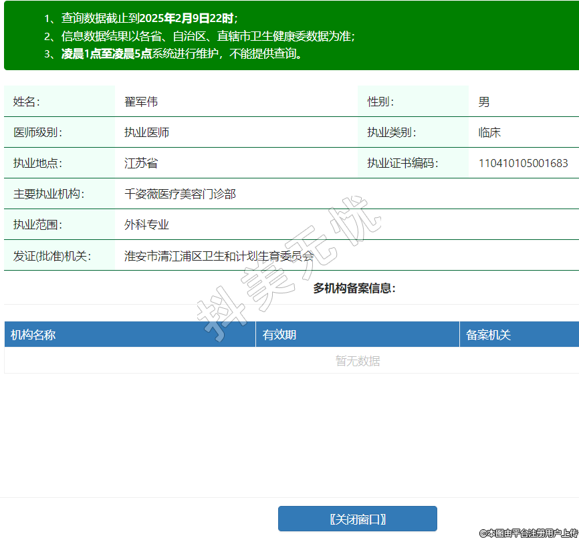Click the 执业证书编码 label
This screenshot has width=579, height=538.
pyautogui.click(x=402, y=163)
